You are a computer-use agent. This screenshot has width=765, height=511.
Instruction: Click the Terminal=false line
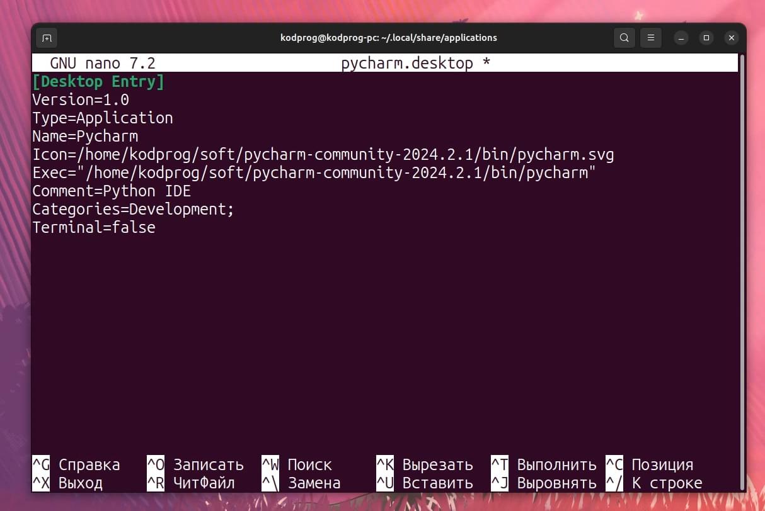[x=94, y=228]
